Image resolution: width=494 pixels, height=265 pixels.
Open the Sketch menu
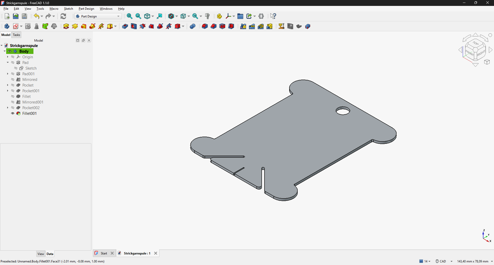pyautogui.click(x=68, y=9)
